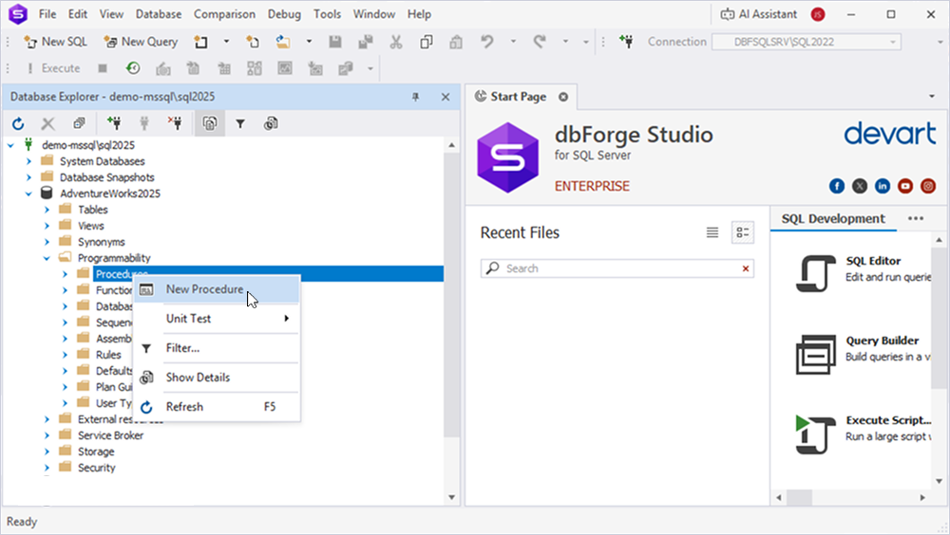Screen dimensions: 950x535
Task: Pin the Database Explorer panel
Action: pyautogui.click(x=416, y=97)
